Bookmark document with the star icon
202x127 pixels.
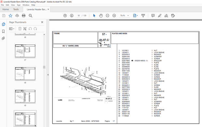pyautogui.click(x=10, y=16)
